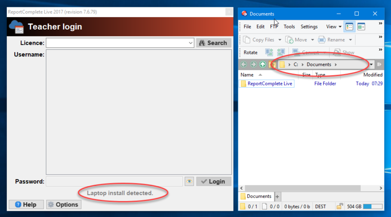Click the DEST status bar label
The height and width of the screenshot is (217, 391).
(x=321, y=207)
